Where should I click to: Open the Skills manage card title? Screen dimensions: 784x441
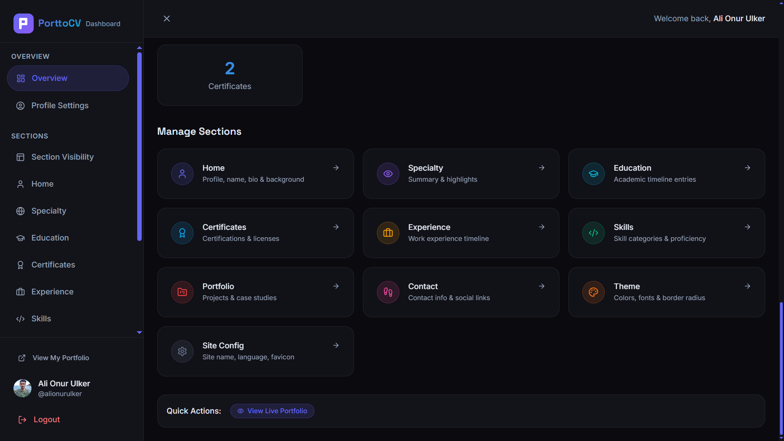[x=624, y=227]
